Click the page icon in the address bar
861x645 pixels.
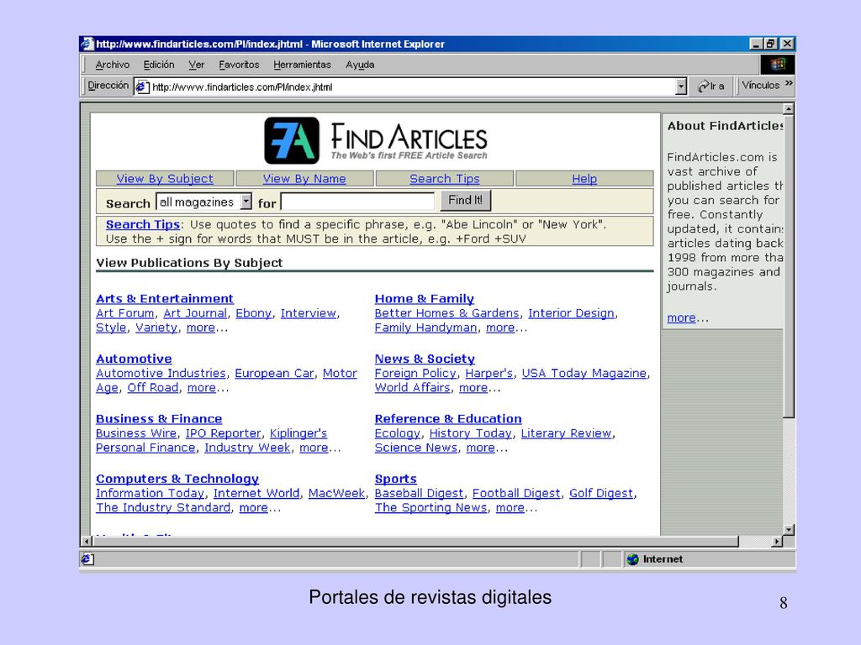click(x=142, y=87)
